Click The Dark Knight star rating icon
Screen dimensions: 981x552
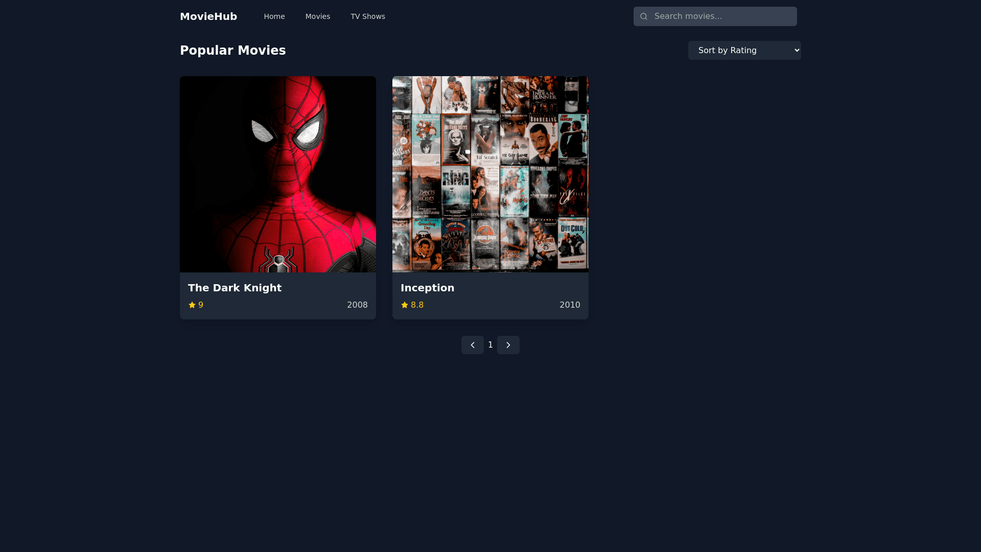[192, 305]
